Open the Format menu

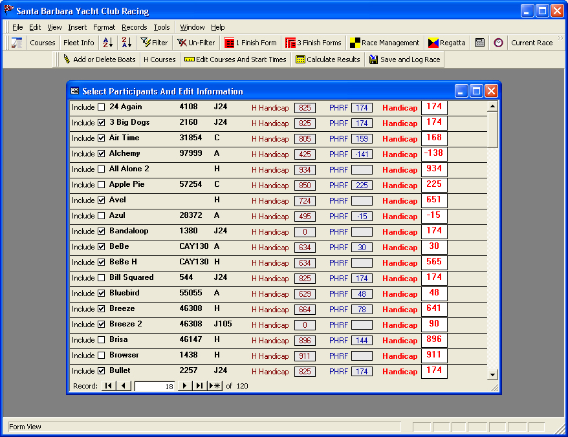[104, 27]
